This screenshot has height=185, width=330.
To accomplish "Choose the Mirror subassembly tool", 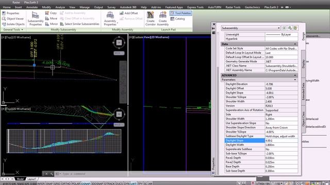I will (52, 24).
